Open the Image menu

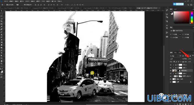click(x=17, y=1)
